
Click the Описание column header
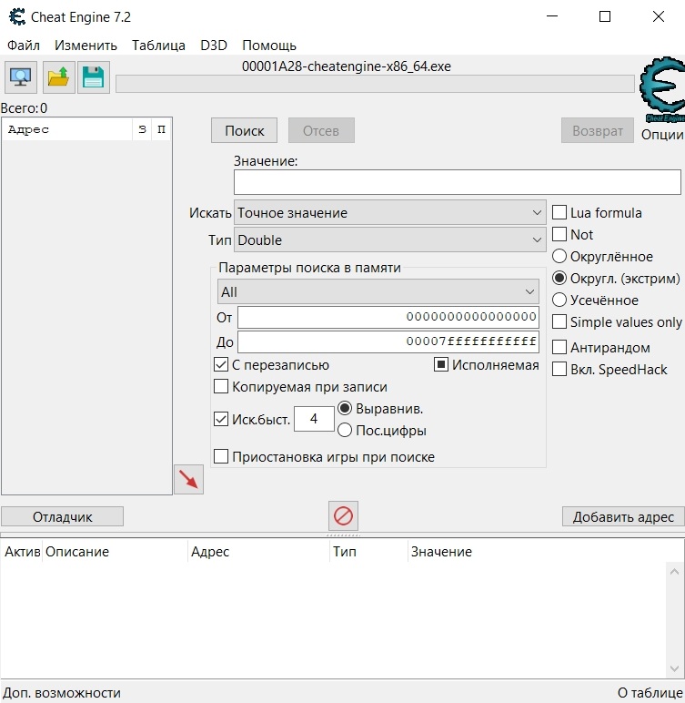[115, 552]
